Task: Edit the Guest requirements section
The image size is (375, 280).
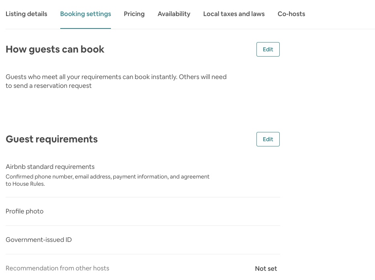Action: tap(268, 139)
